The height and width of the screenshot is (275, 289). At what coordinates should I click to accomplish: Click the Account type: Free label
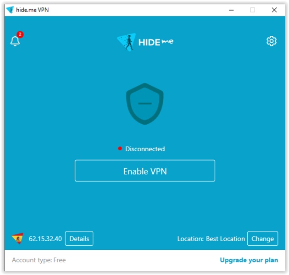pos(39,260)
